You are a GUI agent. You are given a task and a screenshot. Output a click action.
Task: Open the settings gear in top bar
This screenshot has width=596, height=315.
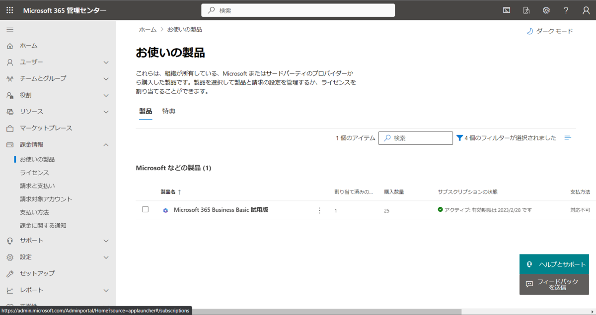coord(546,10)
